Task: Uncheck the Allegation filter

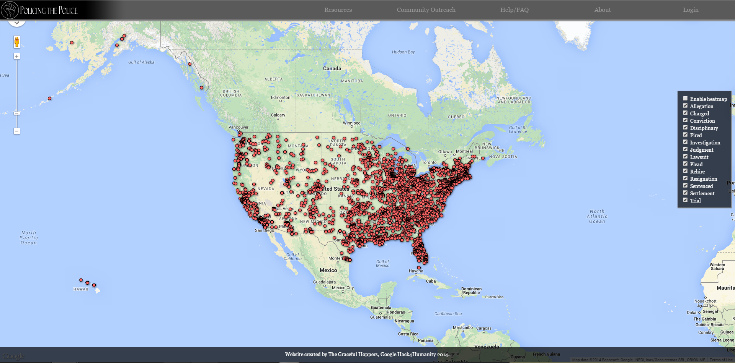Action: (x=685, y=105)
